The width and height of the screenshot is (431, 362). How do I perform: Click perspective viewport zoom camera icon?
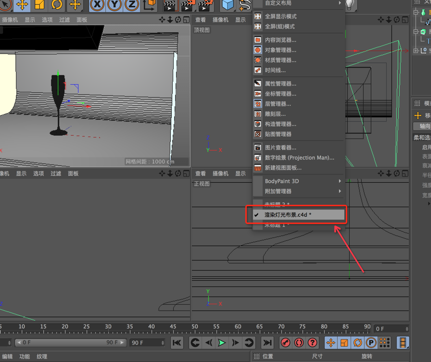tap(170, 20)
